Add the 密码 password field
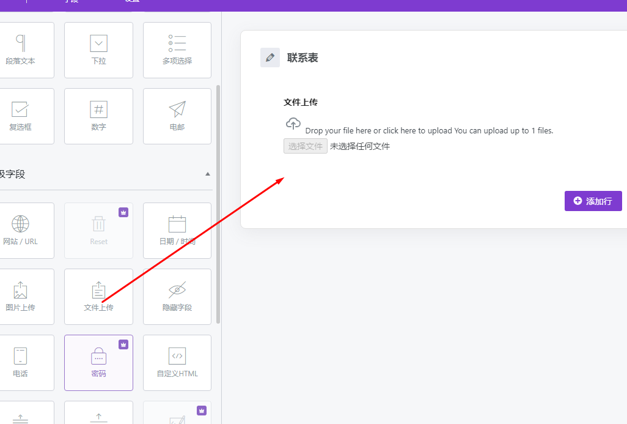The height and width of the screenshot is (424, 627). (x=98, y=363)
